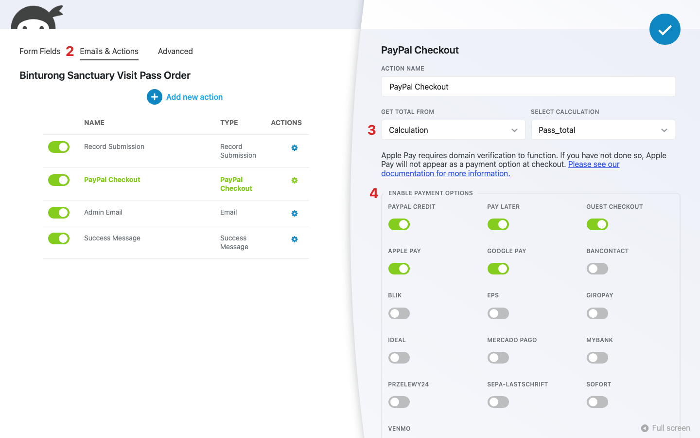Disable the Admin Email action toggle
This screenshot has width=700, height=438.
point(59,213)
